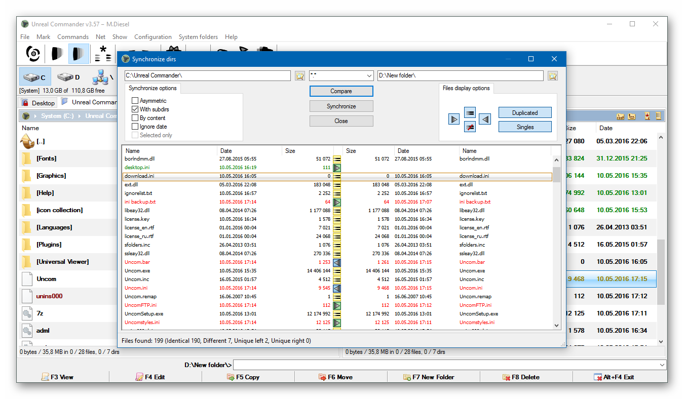Select the Synchronize options tab

[x=153, y=88]
